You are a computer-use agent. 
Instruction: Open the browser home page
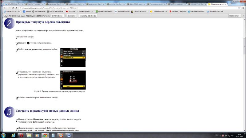(x=16, y=8)
